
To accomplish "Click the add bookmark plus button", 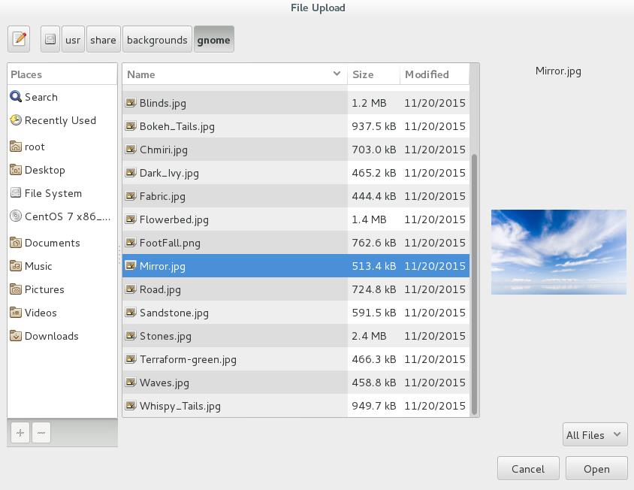I will (20, 433).
